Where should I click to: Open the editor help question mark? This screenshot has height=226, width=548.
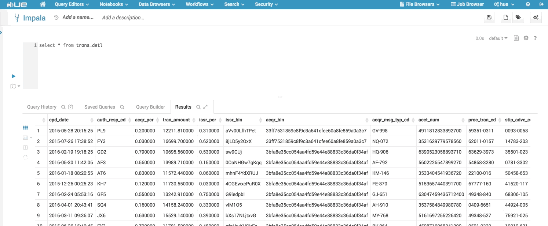[x=535, y=38]
